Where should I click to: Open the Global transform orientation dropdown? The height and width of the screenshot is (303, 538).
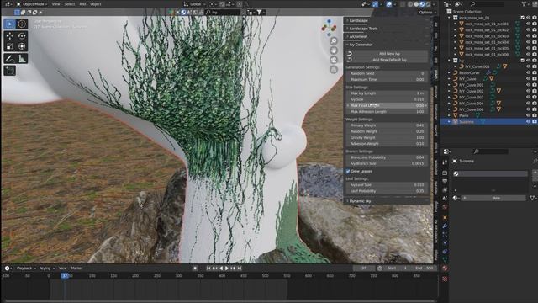[x=195, y=4]
